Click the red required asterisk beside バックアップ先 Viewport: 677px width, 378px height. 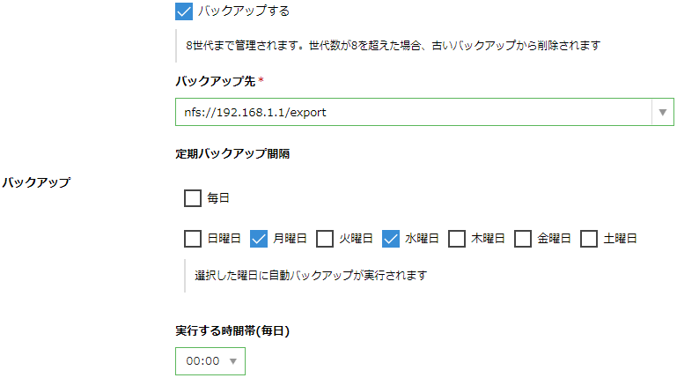point(261,80)
